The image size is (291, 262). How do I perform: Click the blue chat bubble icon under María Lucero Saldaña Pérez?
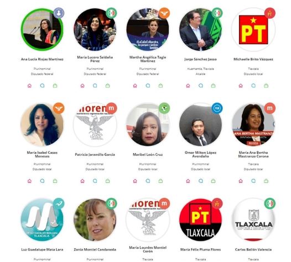click(95, 86)
